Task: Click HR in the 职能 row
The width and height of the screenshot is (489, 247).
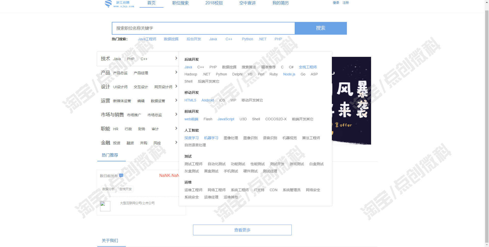Action: click(116, 129)
